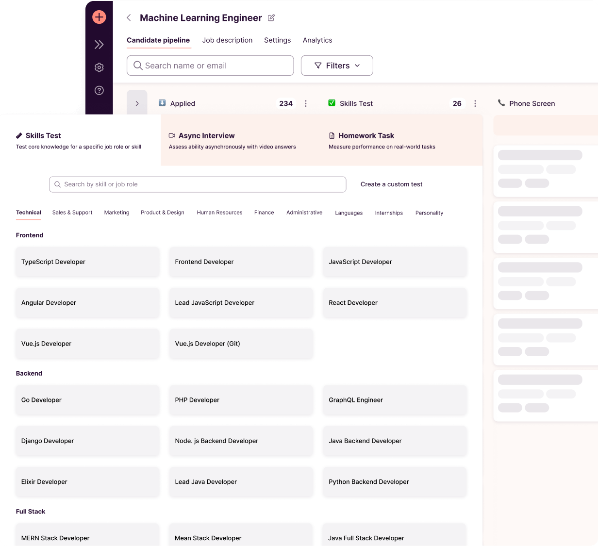
Task: Open settings gear in sidebar
Action: tap(99, 67)
